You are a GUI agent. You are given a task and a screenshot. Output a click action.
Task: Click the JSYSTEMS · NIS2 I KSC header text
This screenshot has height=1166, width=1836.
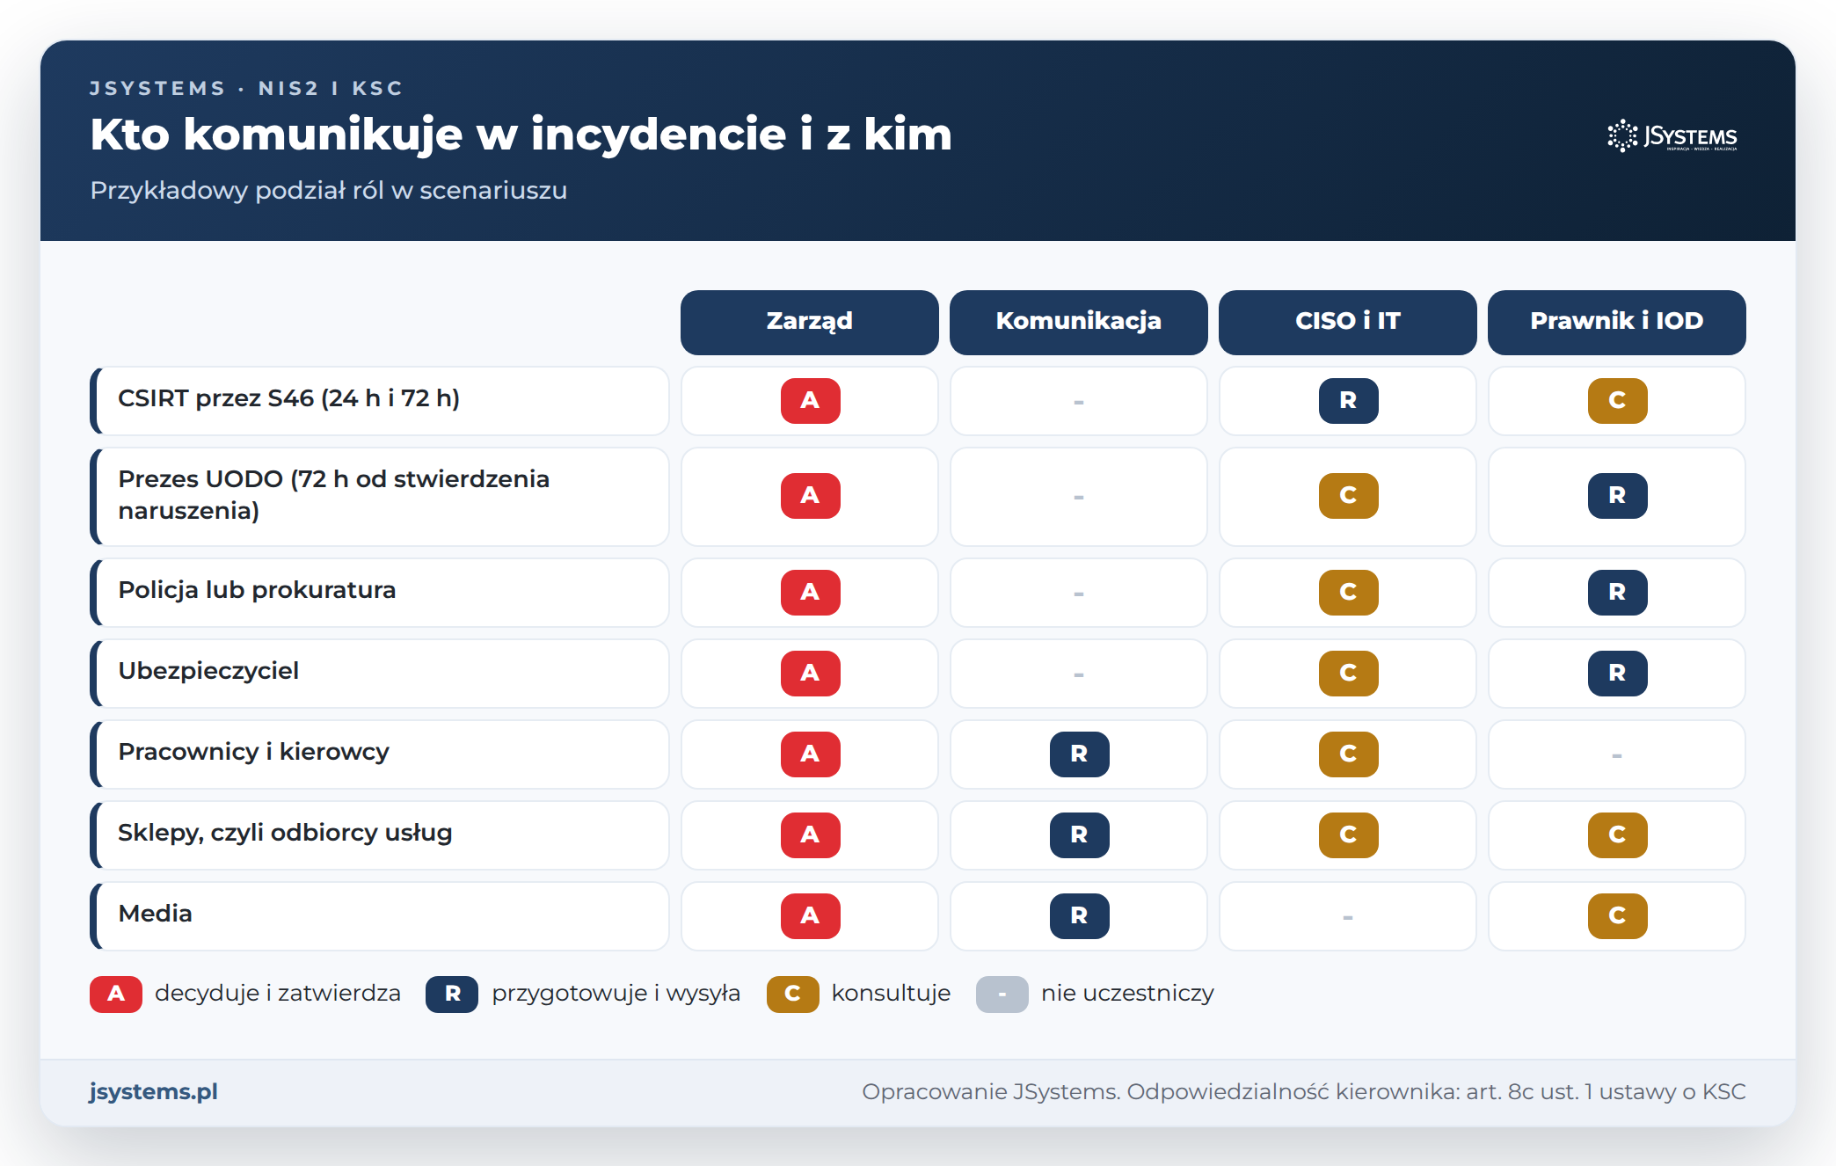pos(246,89)
